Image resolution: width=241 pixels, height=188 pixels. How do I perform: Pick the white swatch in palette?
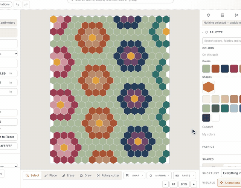(215, 118)
